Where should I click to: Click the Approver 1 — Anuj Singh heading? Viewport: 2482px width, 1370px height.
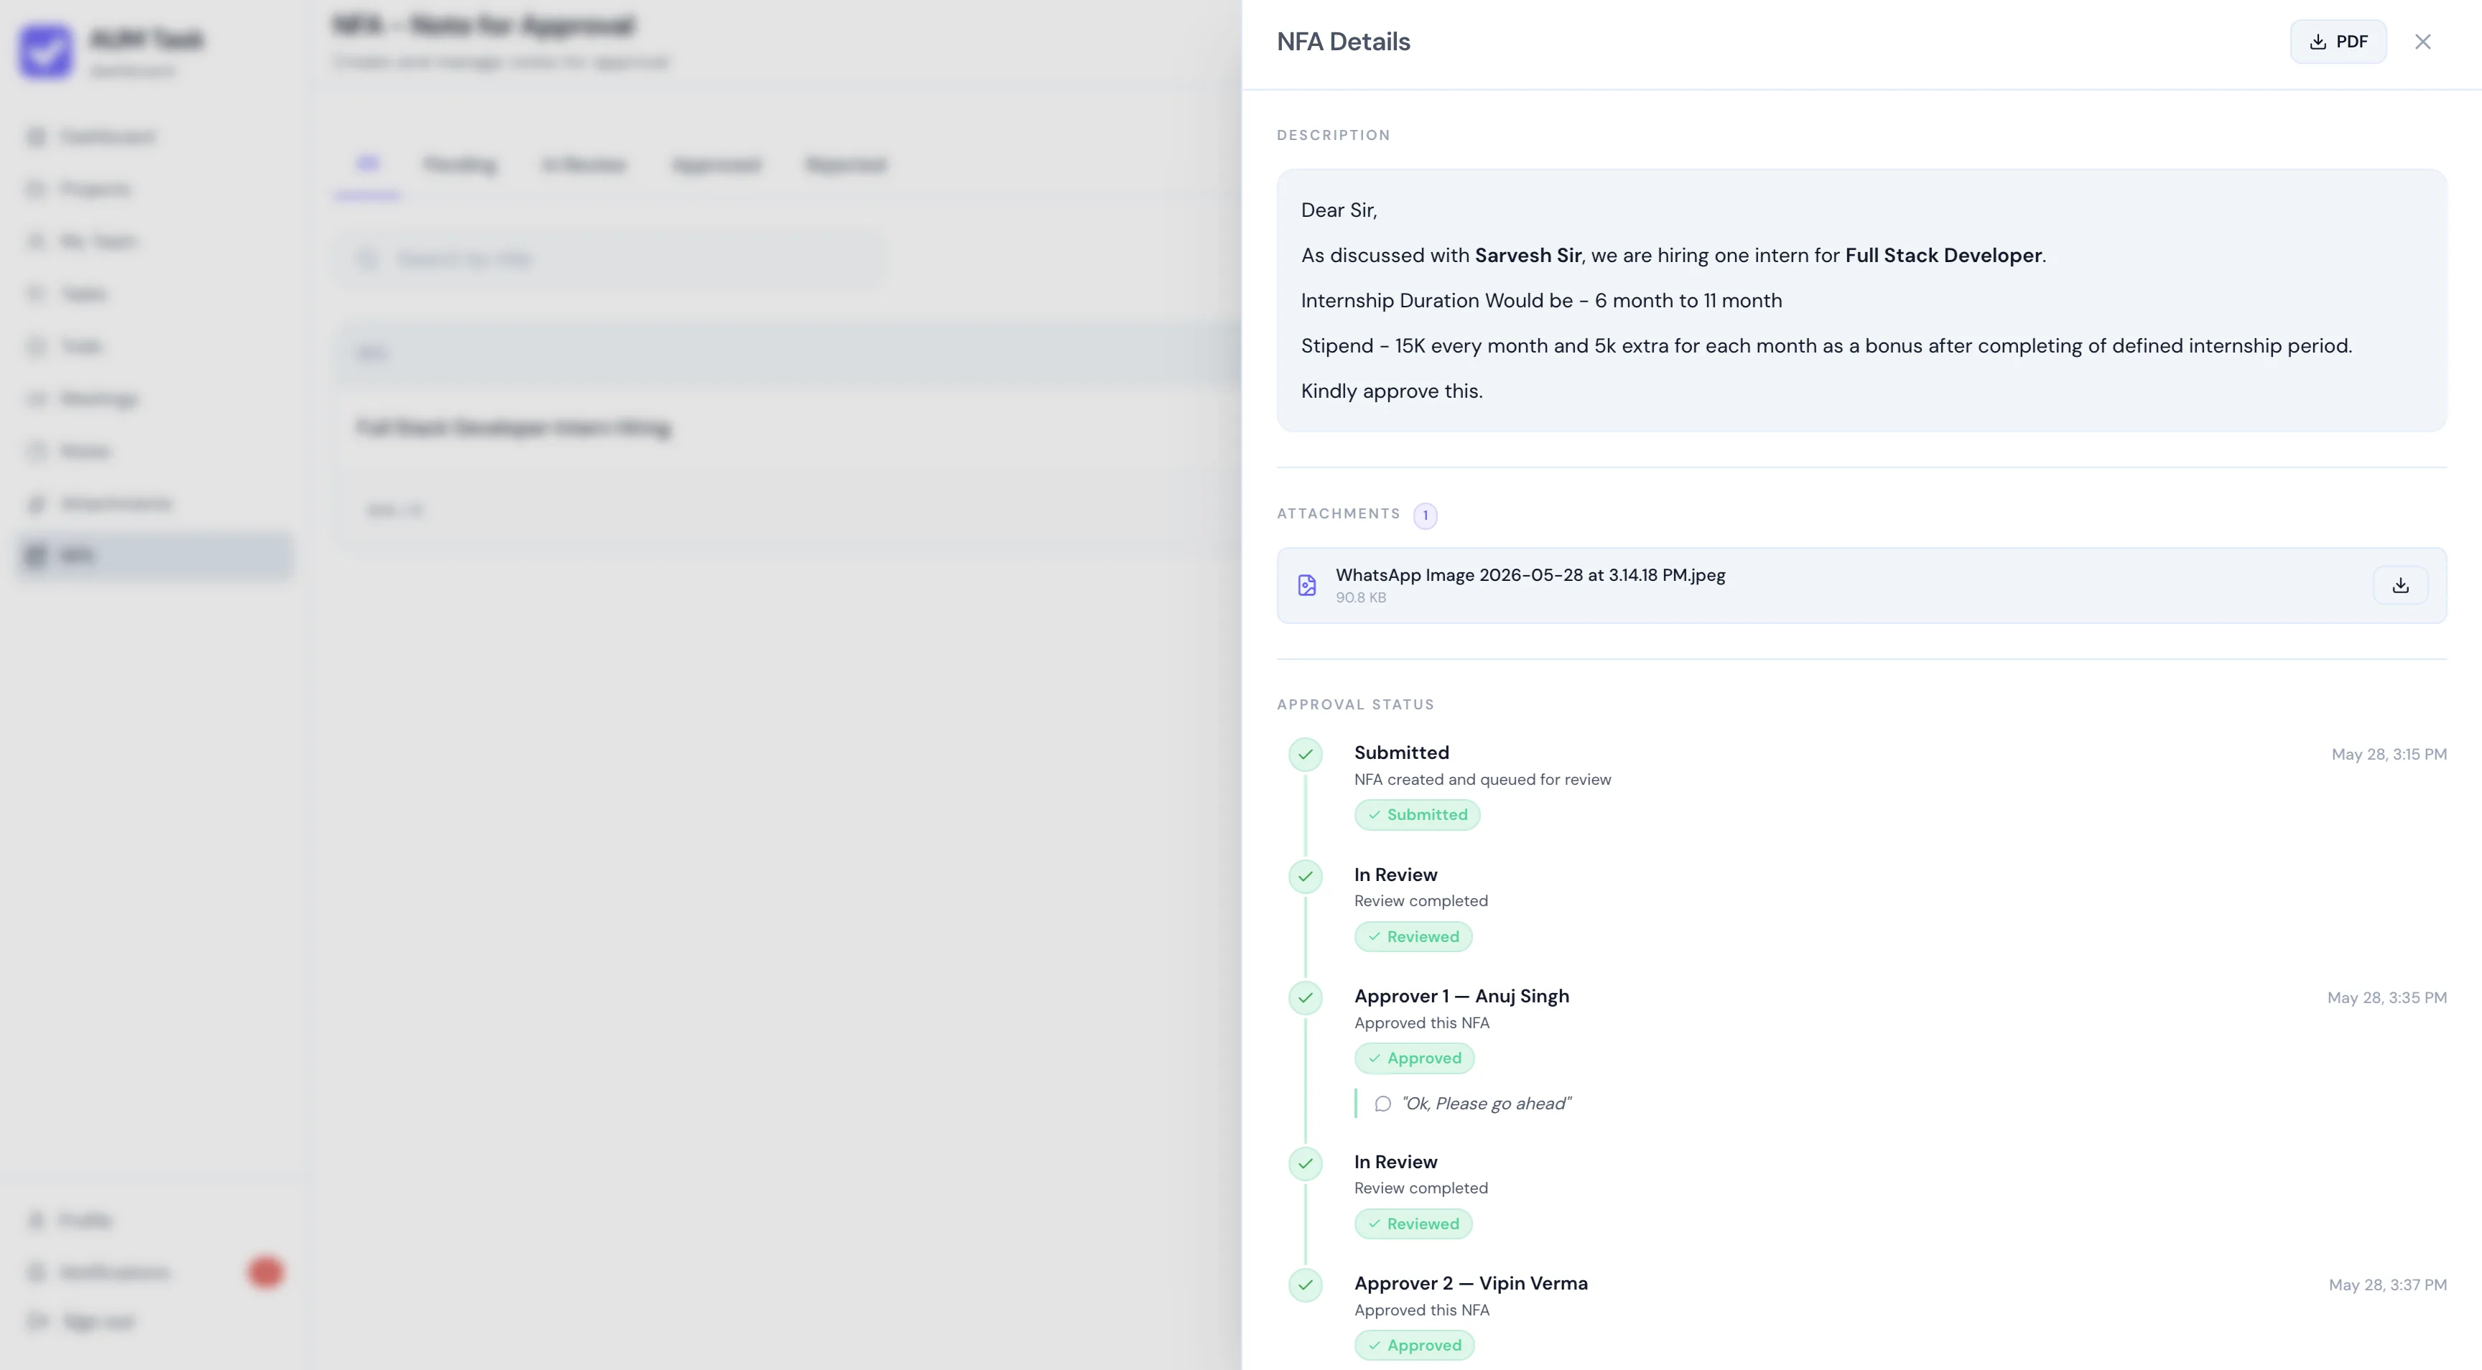click(x=1461, y=996)
